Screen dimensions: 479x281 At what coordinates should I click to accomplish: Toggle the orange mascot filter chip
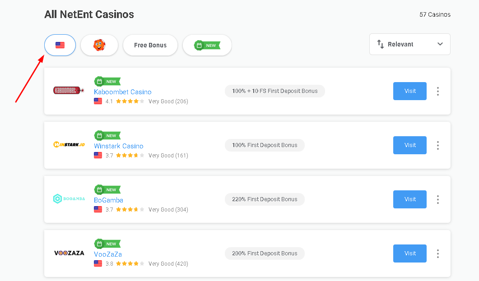[x=99, y=45]
